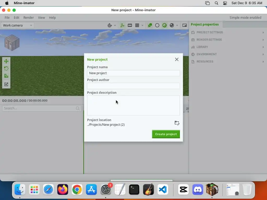Click the Resources file icon
The image size is (267, 200).
pyautogui.click(x=193, y=61)
